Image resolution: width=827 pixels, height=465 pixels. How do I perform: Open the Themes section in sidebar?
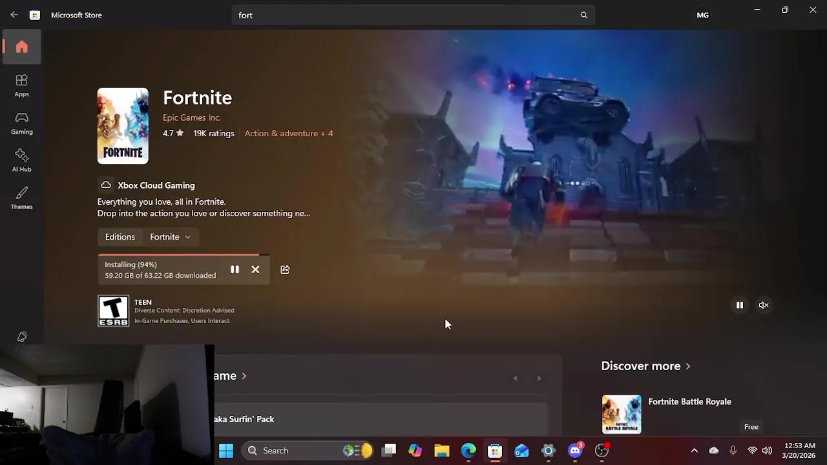22,198
